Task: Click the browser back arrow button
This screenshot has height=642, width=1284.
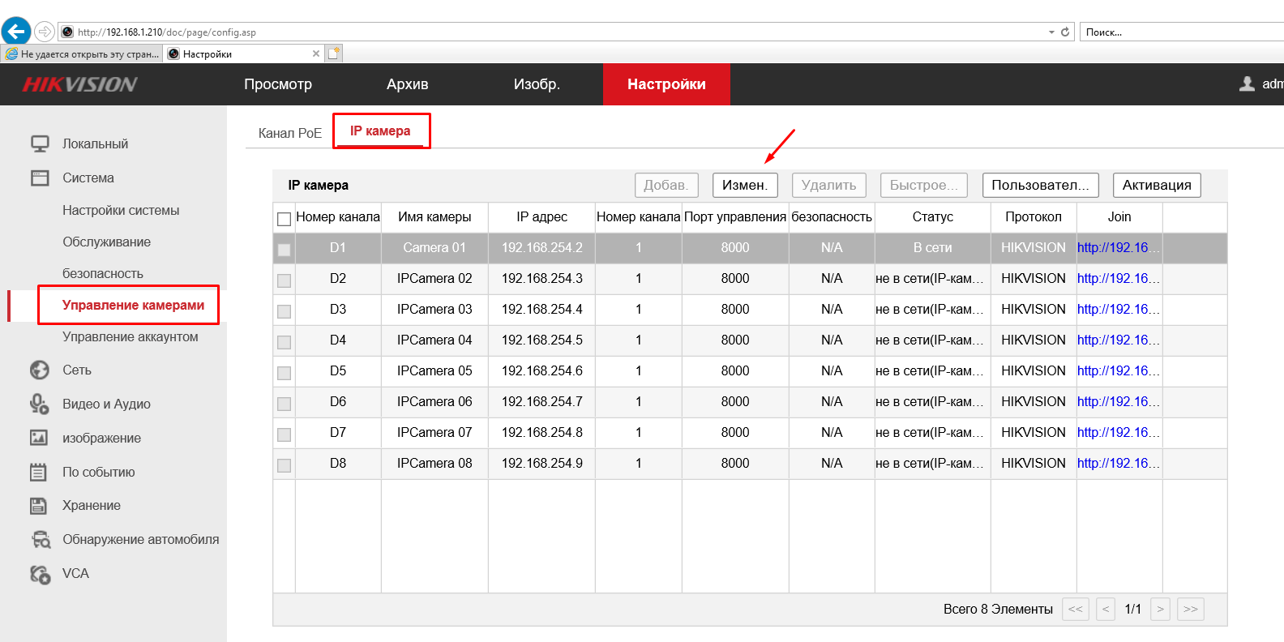Action: (16, 32)
